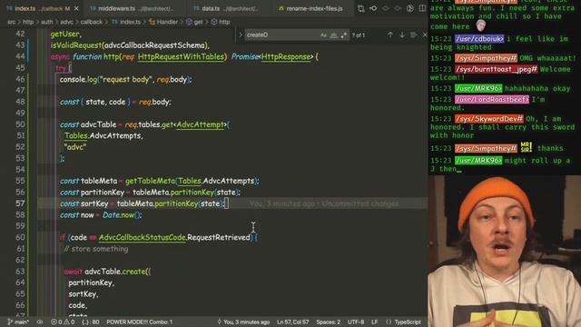The width and height of the screenshot is (581, 327).
Task: Click 'http' folder after src in the breadcrumb
Action: click(28, 22)
